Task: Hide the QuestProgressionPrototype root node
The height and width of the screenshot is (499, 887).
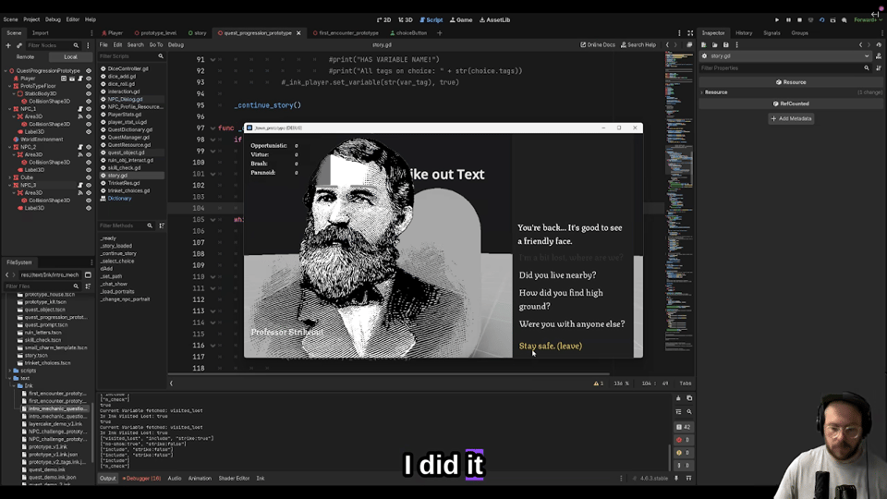Action: [x=89, y=71]
